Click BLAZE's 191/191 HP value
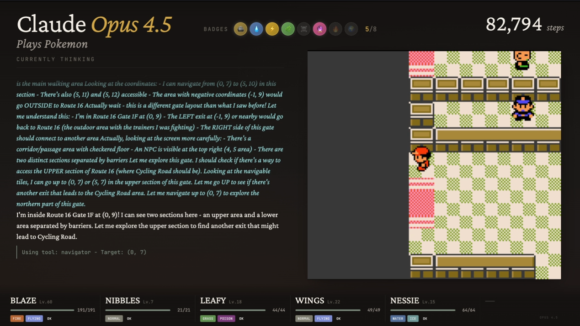The width and height of the screenshot is (580, 326). pos(86,310)
